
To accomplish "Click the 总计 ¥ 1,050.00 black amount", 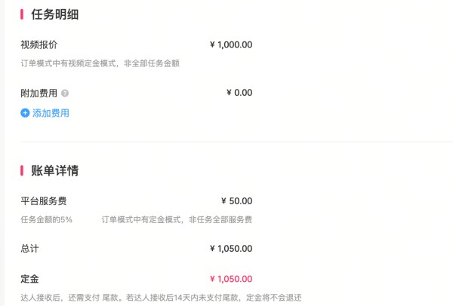I will click(x=231, y=249).
